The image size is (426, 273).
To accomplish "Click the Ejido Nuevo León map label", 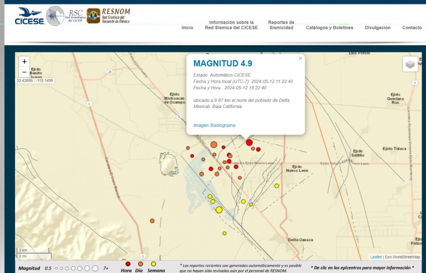I will click(297, 168).
